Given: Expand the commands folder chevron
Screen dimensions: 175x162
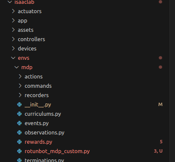Looking at the screenshot, I should (x=20, y=86).
